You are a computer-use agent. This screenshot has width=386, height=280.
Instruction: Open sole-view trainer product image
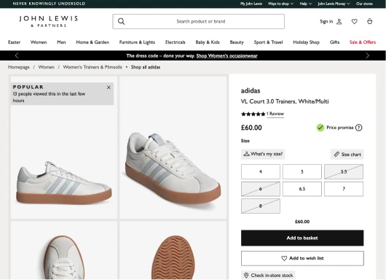coord(173,250)
